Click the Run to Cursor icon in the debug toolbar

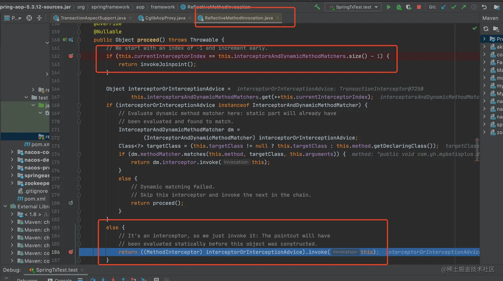pyautogui.click(x=144, y=279)
